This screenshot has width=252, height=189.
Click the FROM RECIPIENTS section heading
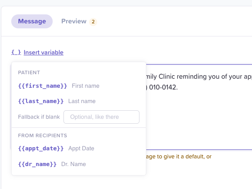click(42, 135)
